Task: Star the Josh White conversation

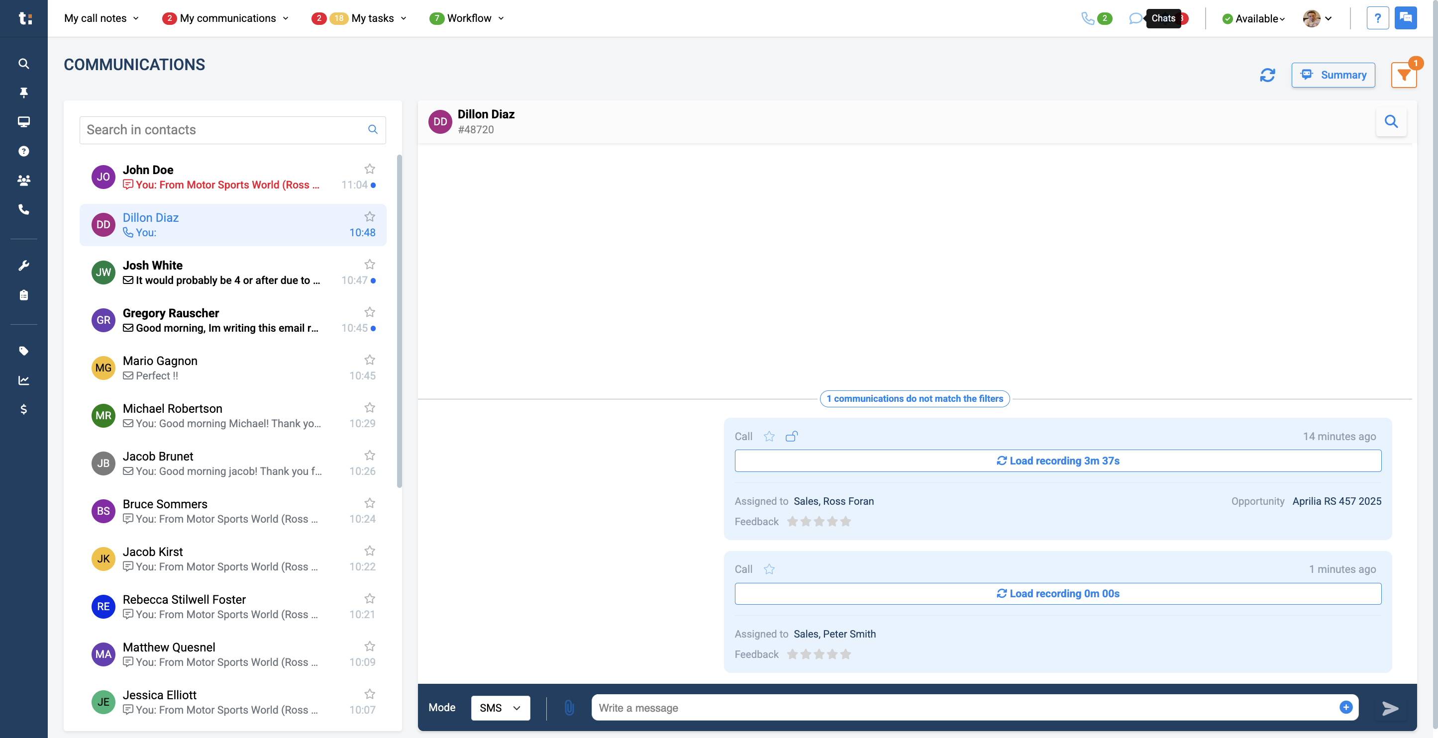Action: [x=370, y=265]
